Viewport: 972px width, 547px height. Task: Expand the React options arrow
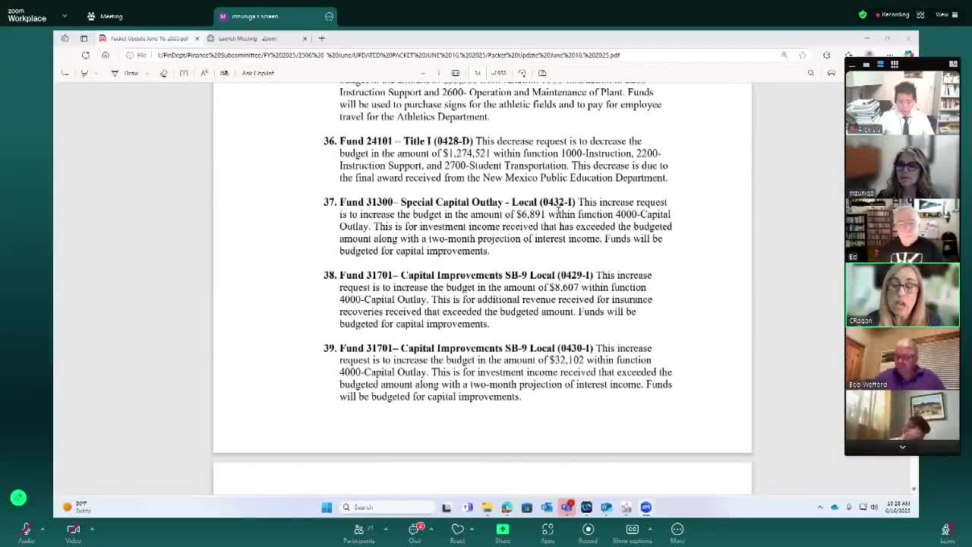(x=472, y=529)
